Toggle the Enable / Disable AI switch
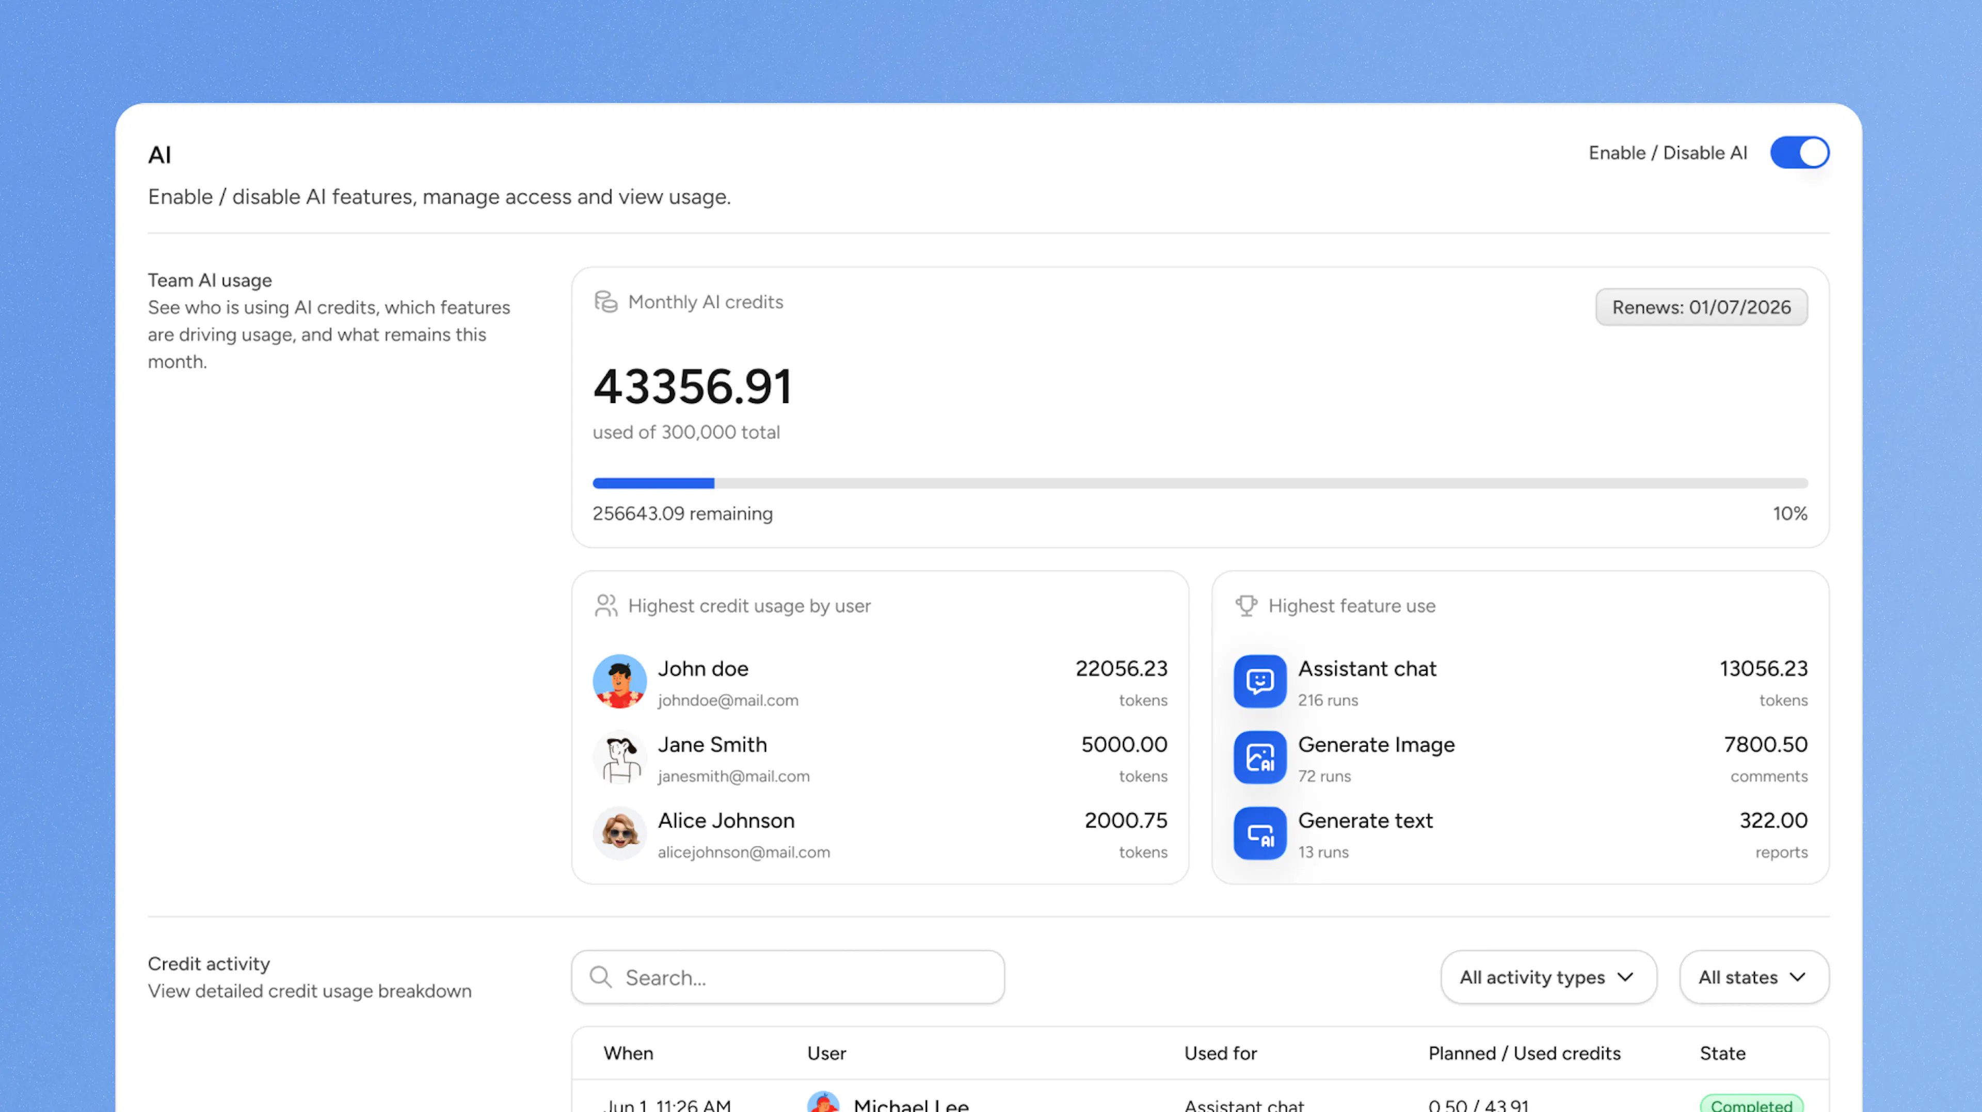Viewport: 1982px width, 1112px height. pos(1800,152)
